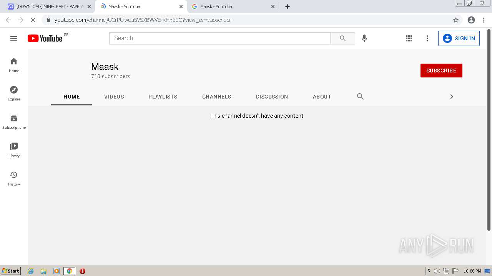
Task: Click the network tray icon
Action: click(446, 271)
